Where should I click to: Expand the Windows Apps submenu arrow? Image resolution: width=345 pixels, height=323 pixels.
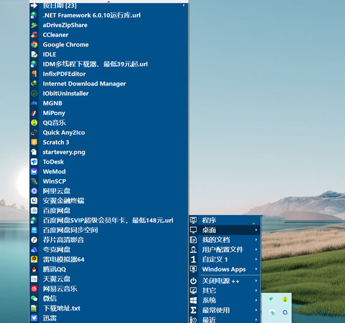(256, 270)
